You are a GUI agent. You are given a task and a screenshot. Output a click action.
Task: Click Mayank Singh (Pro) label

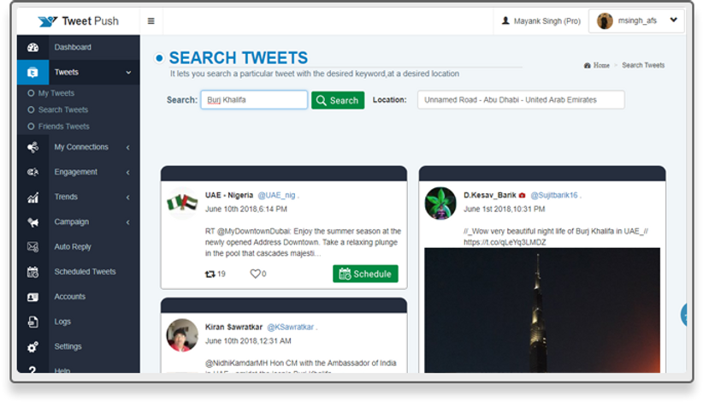coord(547,21)
